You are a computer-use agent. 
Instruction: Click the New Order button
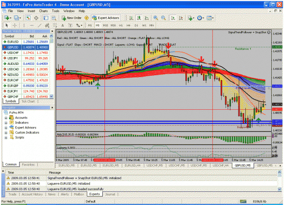[71, 18]
